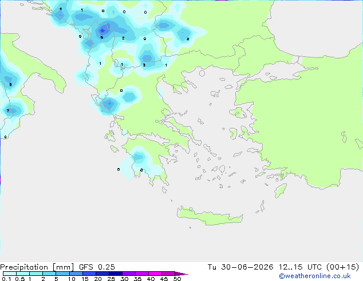Click the legend label "0.5"

pos(20,279)
